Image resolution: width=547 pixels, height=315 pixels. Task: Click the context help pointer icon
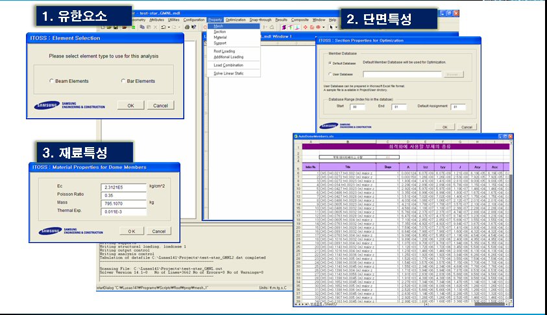click(194, 27)
